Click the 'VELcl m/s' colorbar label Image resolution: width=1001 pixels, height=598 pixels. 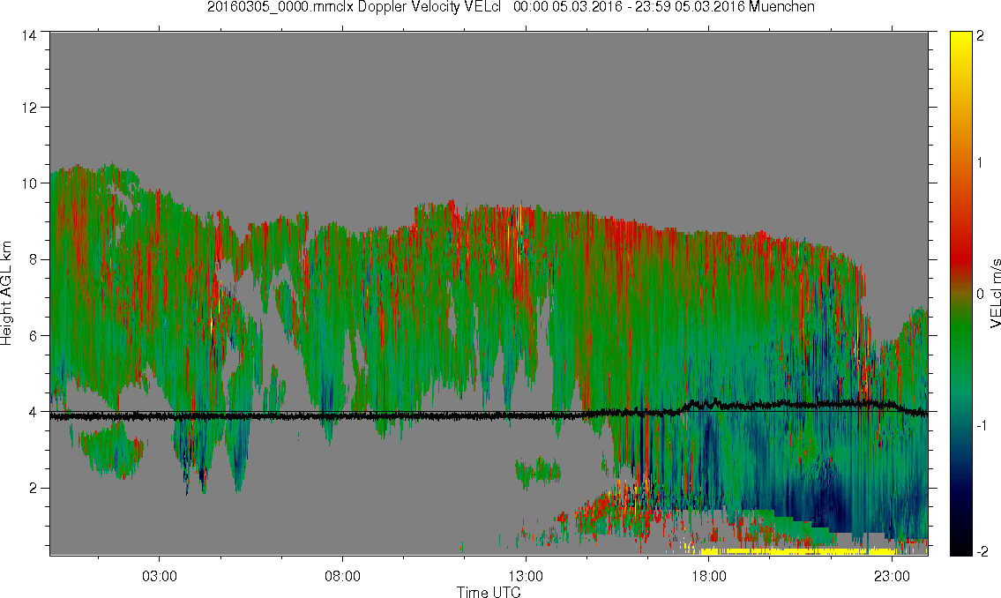pyautogui.click(x=995, y=294)
